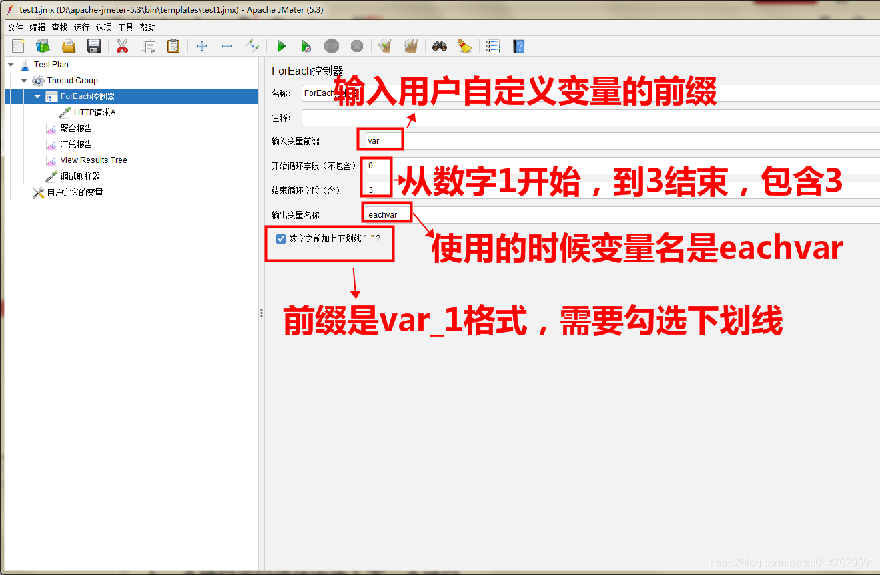This screenshot has height=575, width=880.
Task: Click the split pane divider handle
Action: pyautogui.click(x=262, y=313)
